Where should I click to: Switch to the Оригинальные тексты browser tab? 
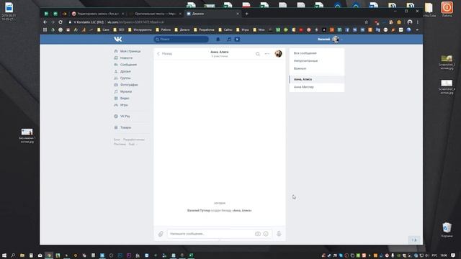(x=155, y=14)
